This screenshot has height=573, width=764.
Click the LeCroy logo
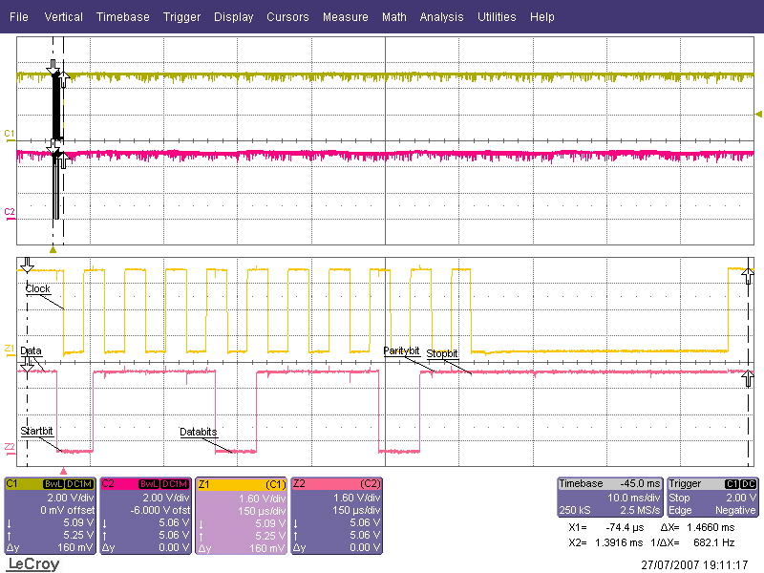[x=33, y=563]
